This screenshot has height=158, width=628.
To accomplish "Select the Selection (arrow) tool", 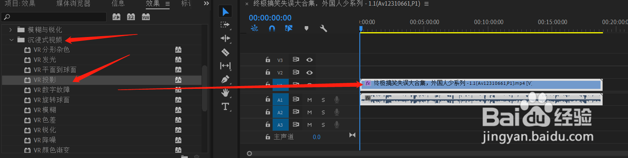I will pyautogui.click(x=225, y=12).
